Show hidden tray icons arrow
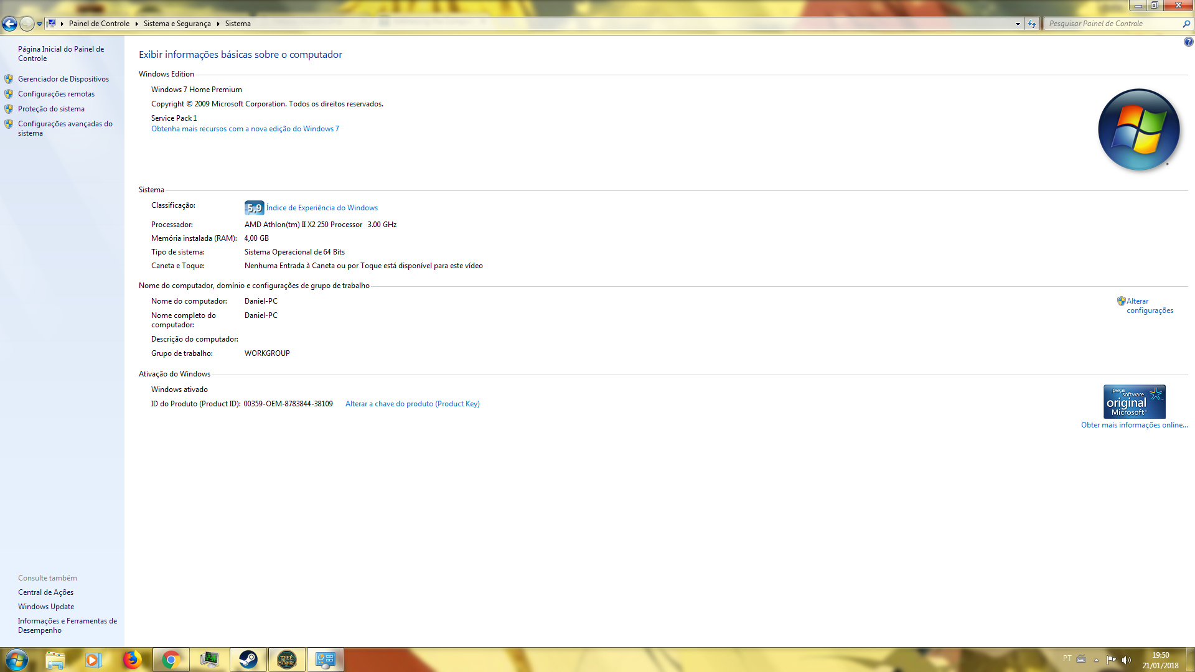This screenshot has width=1195, height=672. tap(1096, 660)
